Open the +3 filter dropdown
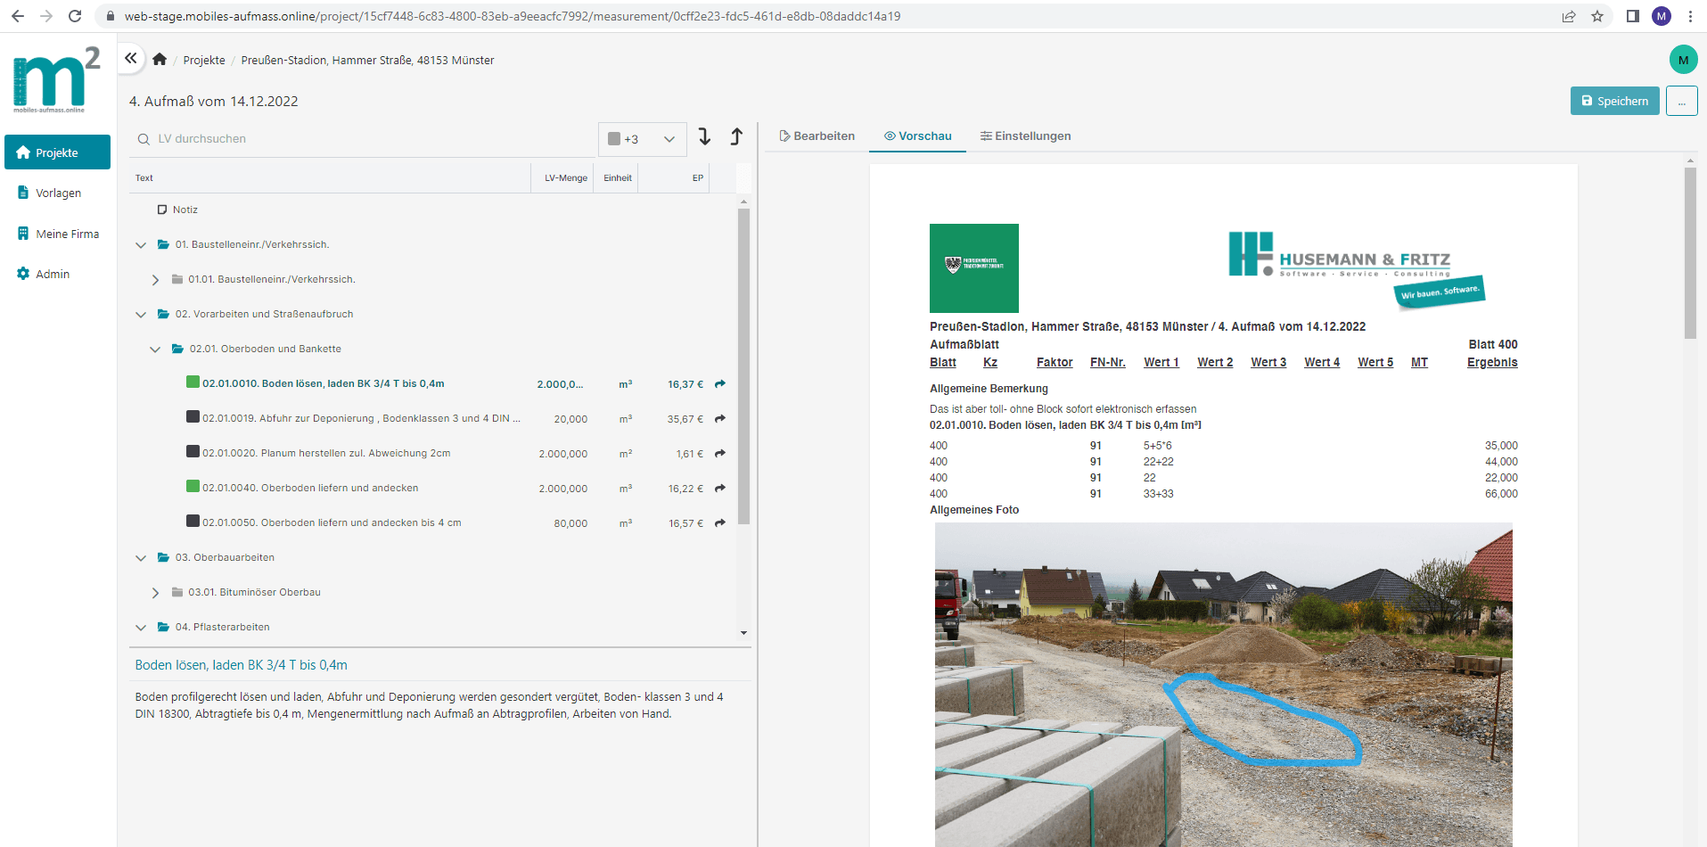 (642, 139)
